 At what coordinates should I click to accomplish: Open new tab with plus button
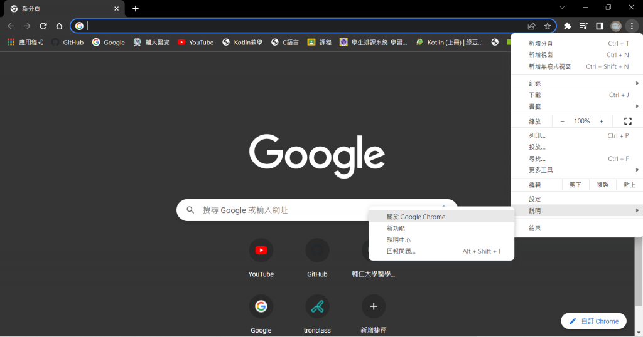[x=136, y=9]
